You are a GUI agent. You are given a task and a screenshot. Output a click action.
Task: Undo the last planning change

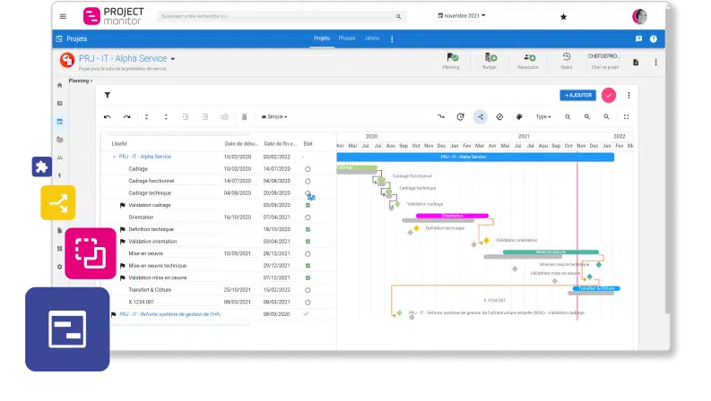tap(108, 116)
